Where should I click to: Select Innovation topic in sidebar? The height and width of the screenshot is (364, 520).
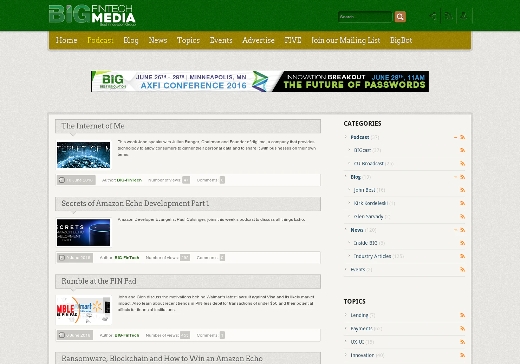tap(363, 355)
